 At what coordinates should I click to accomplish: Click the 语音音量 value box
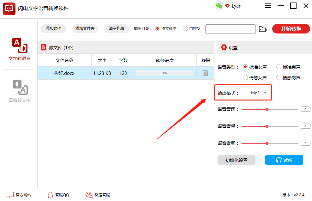pos(305,126)
